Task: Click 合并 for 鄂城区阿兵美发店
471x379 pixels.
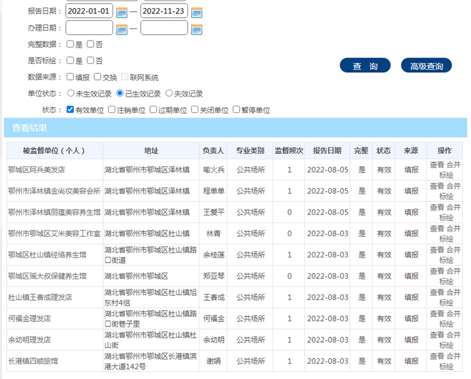Action: pos(453,165)
